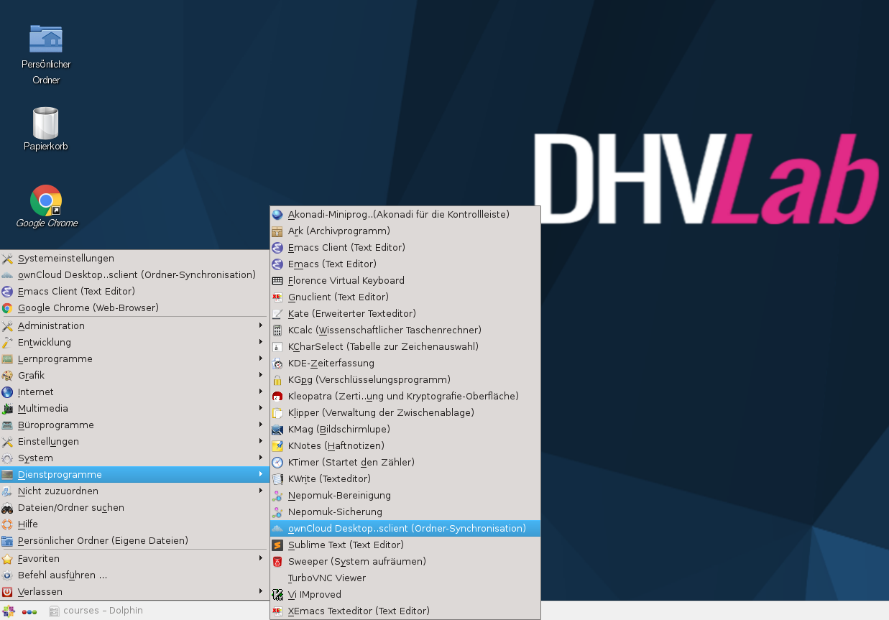889x620 pixels.
Task: Open Google Chrome Web-Browser menu entry
Action: point(134,307)
